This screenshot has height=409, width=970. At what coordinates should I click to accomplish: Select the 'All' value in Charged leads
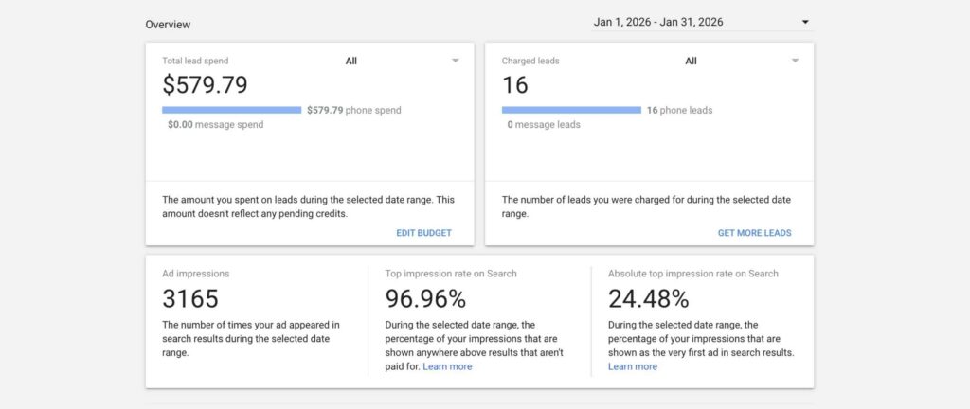click(691, 61)
